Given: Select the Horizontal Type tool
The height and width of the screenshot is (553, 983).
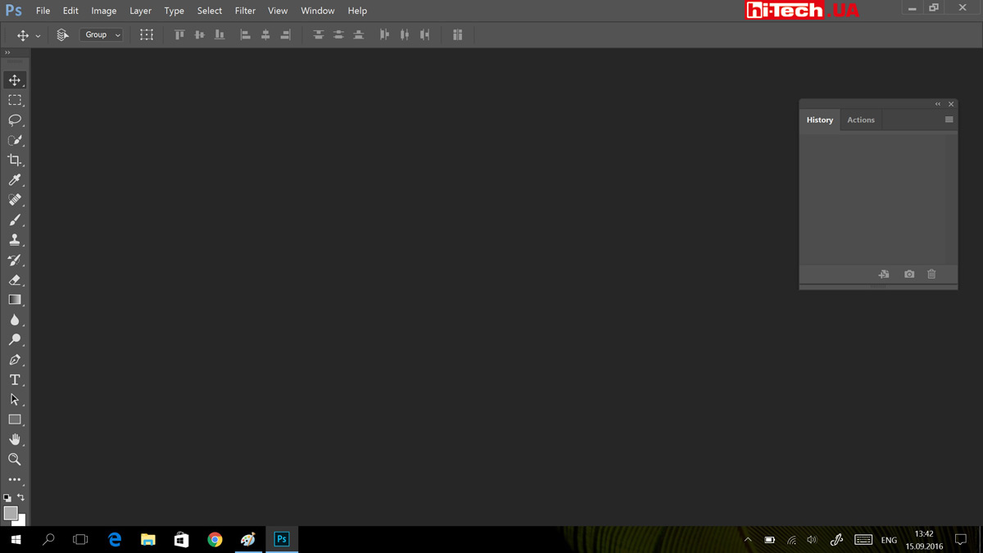Looking at the screenshot, I should [x=15, y=380].
